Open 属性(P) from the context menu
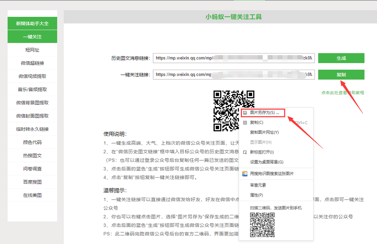Screen dimensions: 377x244 tap(276, 195)
